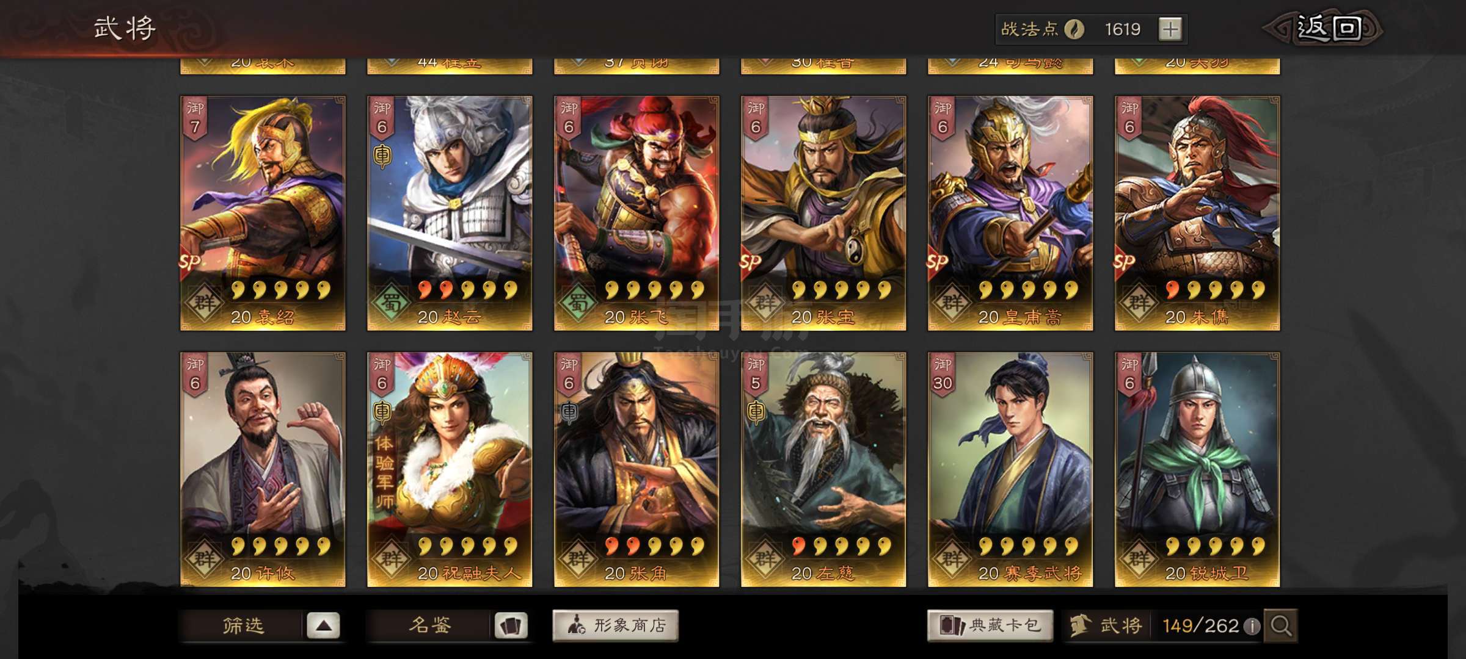Click the chariot badge on 左慈 card

[756, 412]
